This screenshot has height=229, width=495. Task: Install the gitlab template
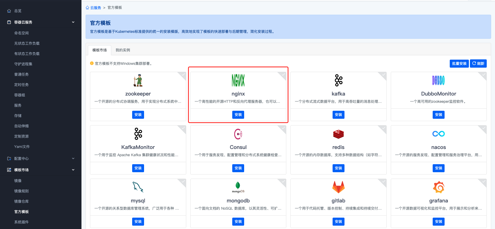click(x=339, y=222)
